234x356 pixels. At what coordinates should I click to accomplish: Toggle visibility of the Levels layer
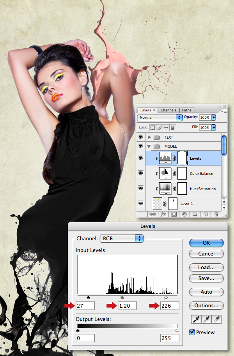[141, 158]
